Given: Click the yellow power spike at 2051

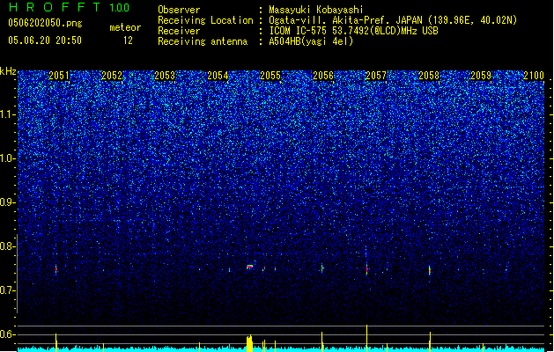Looking at the screenshot, I should (55, 342).
